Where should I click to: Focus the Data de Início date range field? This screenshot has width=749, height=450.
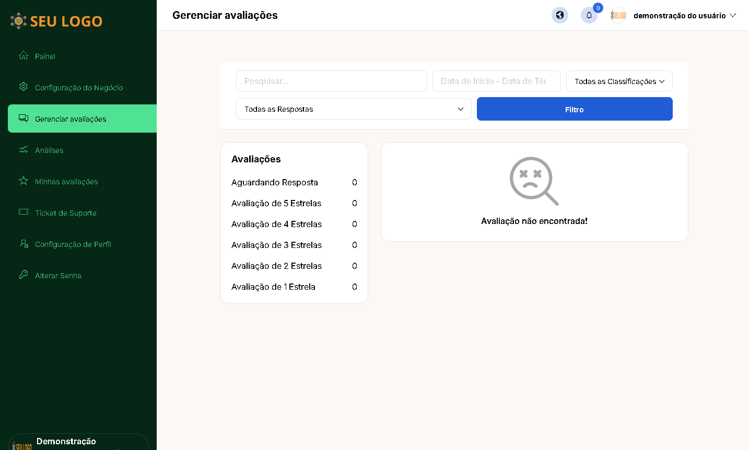click(x=496, y=81)
